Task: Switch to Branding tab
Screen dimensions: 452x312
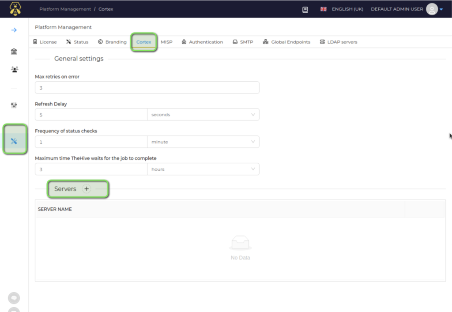Action: (112, 42)
